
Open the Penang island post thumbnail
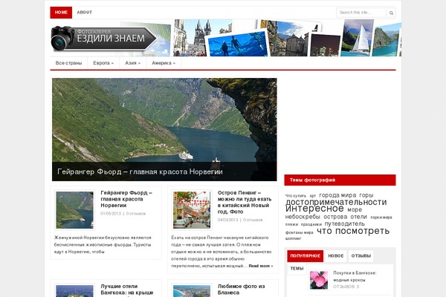click(192, 210)
